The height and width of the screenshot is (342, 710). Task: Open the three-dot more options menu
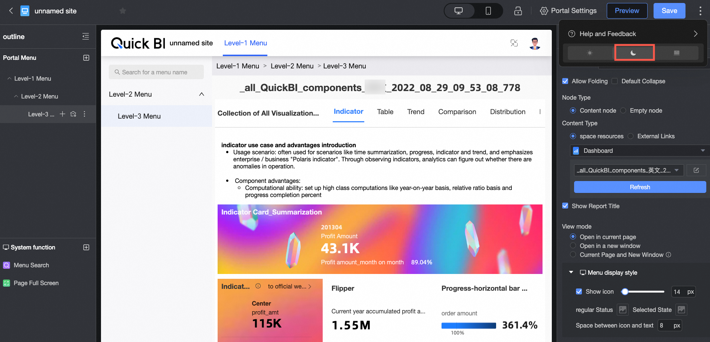pos(700,11)
